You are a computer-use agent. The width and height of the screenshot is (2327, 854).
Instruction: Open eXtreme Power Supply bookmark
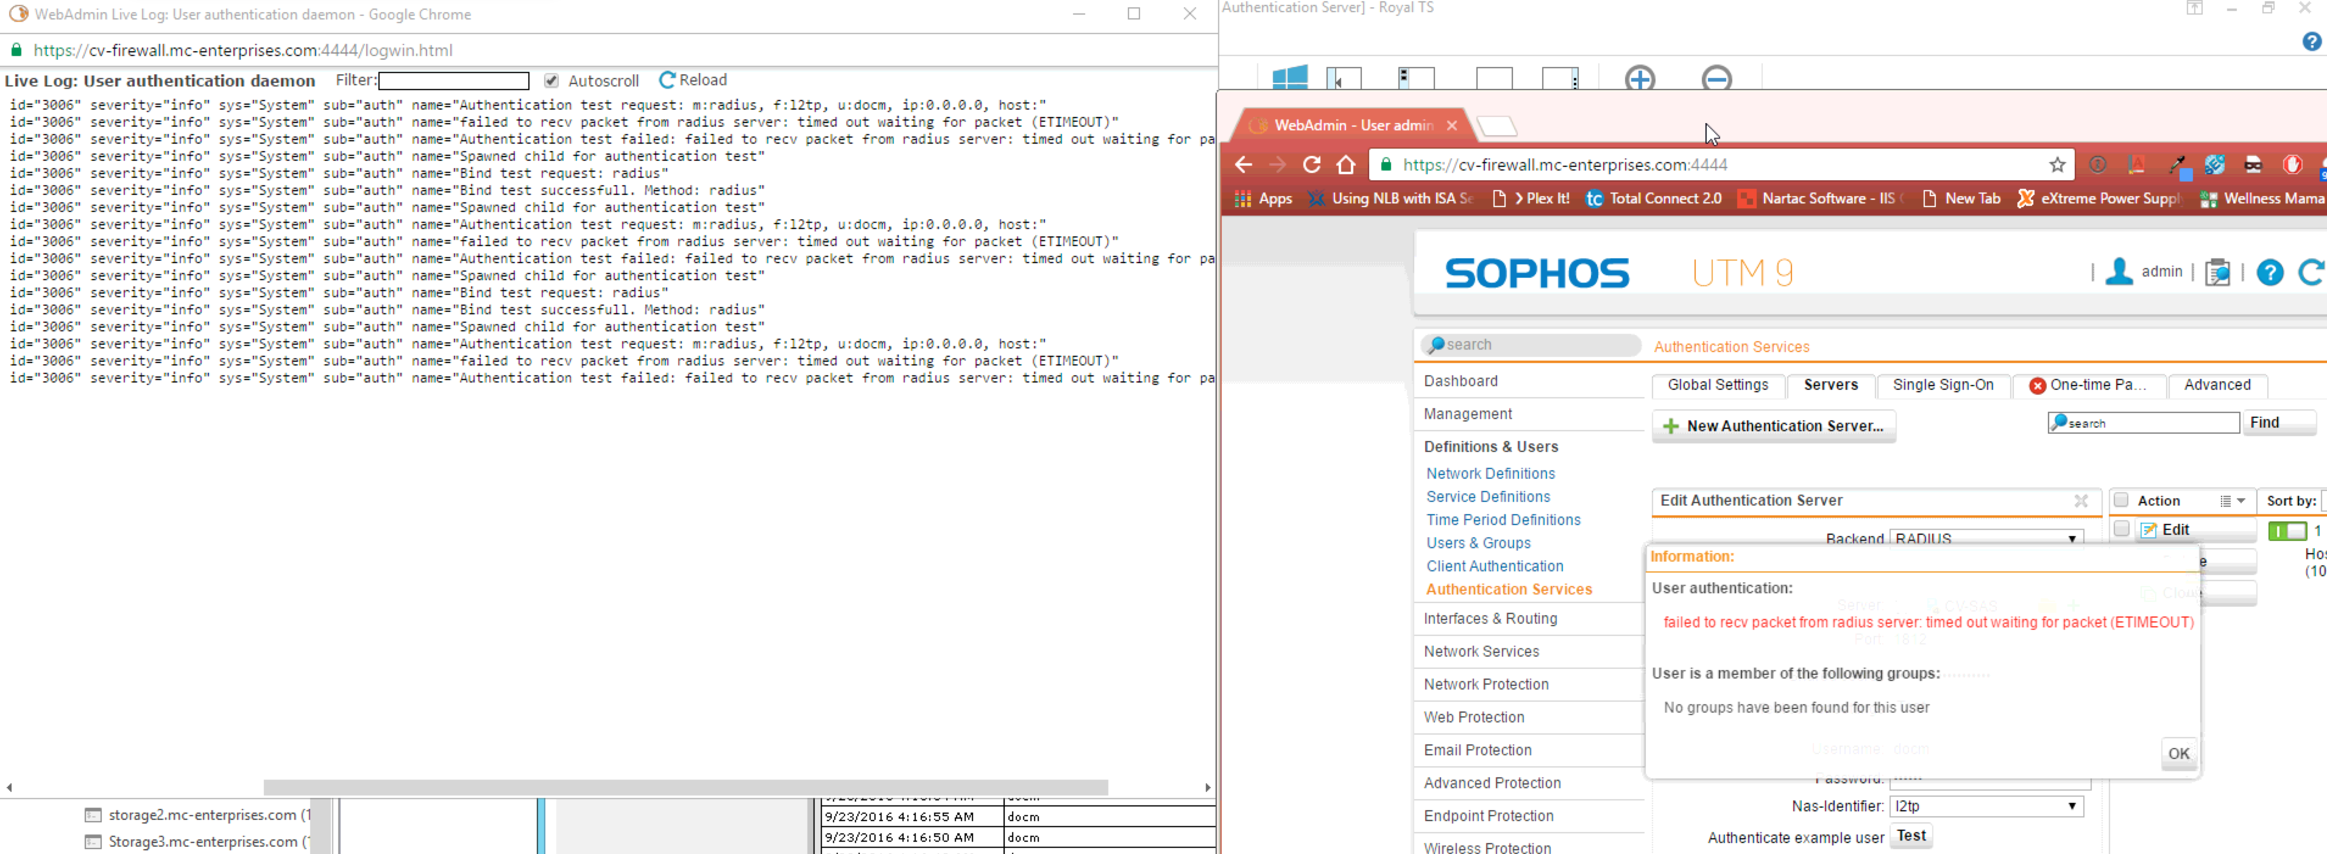2099,199
